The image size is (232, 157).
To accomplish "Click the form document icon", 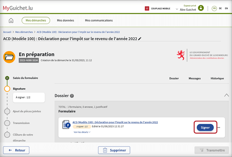I will pyautogui.click(x=66, y=125).
